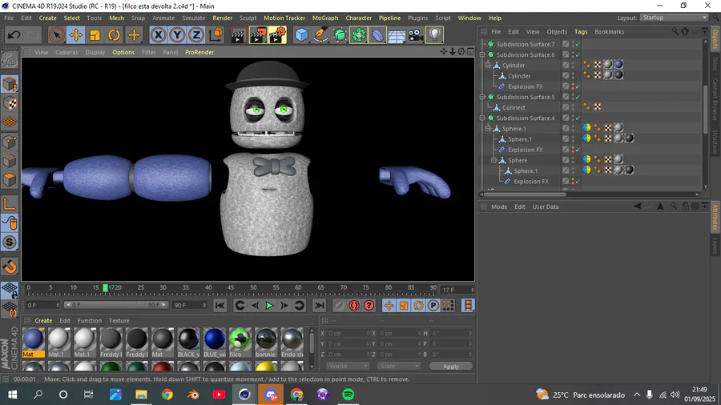Click Render View clapperboard icon

tap(238, 35)
